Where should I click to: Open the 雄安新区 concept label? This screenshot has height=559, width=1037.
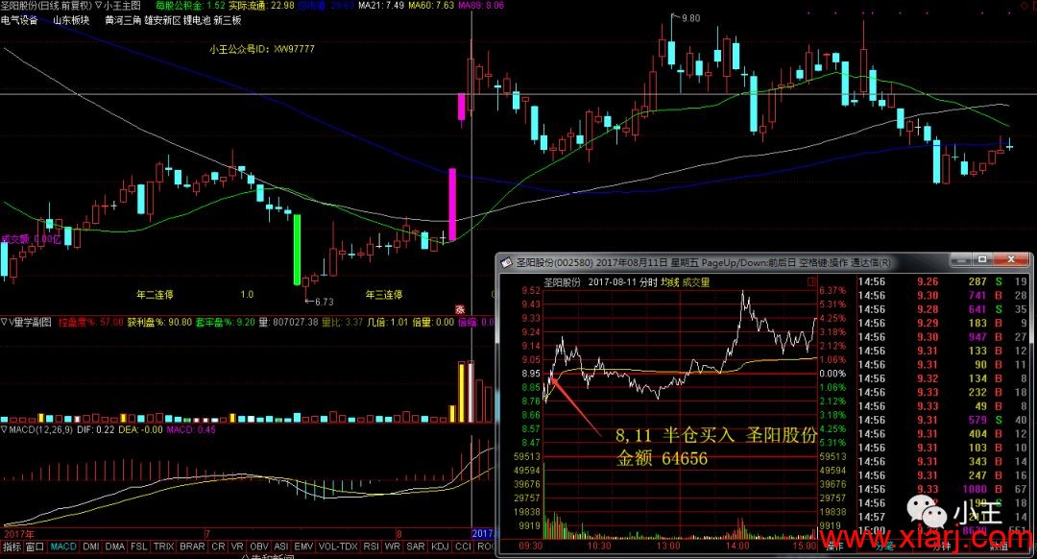162,20
